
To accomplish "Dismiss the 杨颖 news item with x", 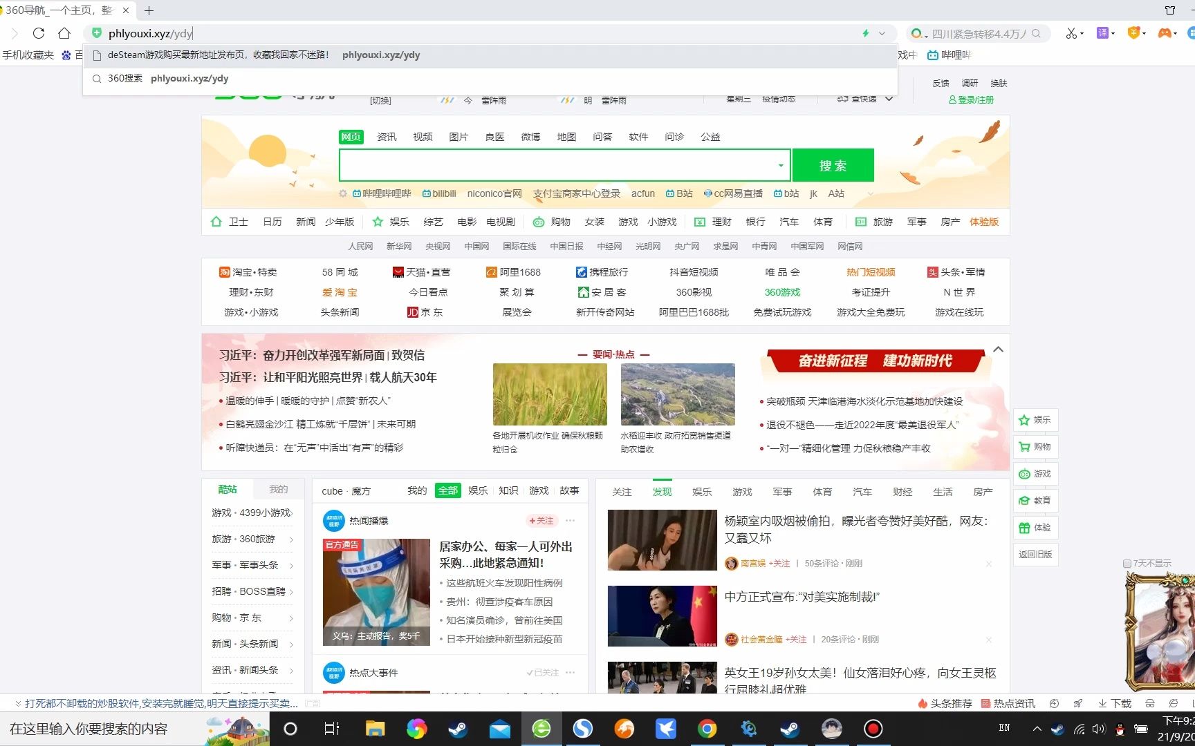I will pos(989,564).
